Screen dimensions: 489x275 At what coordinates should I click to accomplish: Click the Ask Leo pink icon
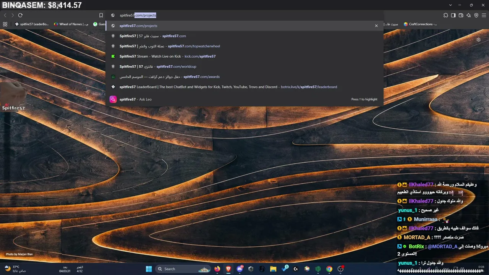113,99
